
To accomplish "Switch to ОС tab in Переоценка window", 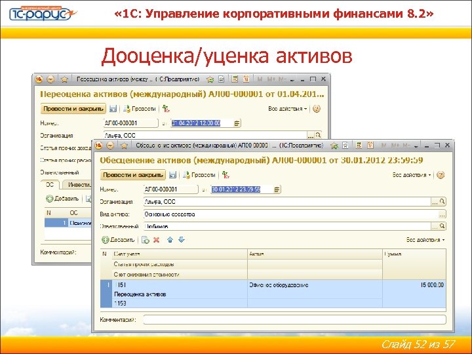I will [50, 185].
